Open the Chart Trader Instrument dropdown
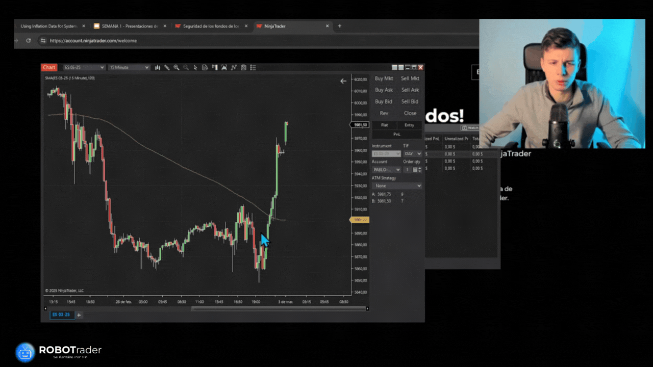Viewport: 653px width, 367px height. [x=386, y=153]
